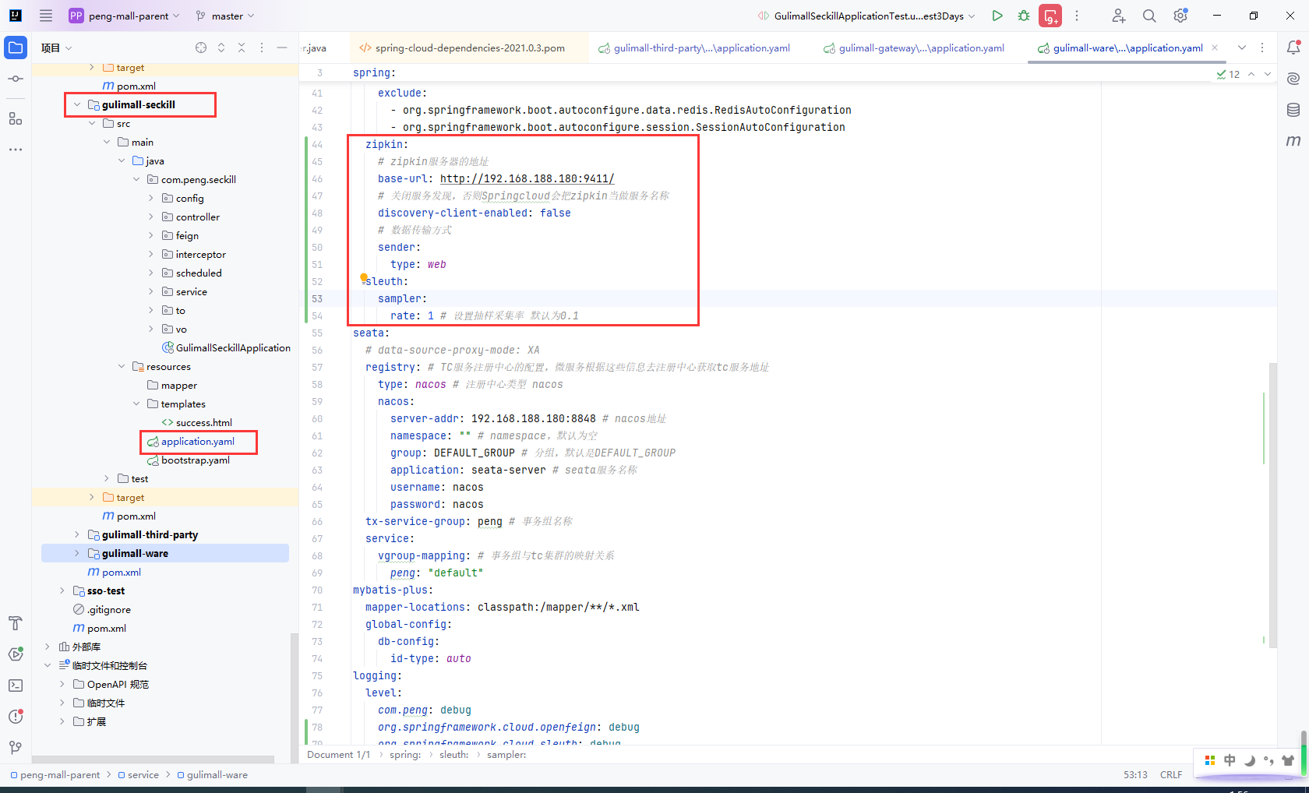Open success.html template file
The width and height of the screenshot is (1309, 793).
(x=196, y=423)
